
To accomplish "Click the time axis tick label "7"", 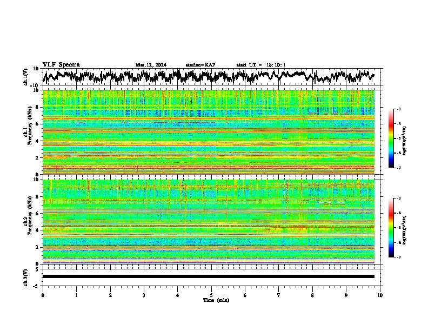I will 279,295.
